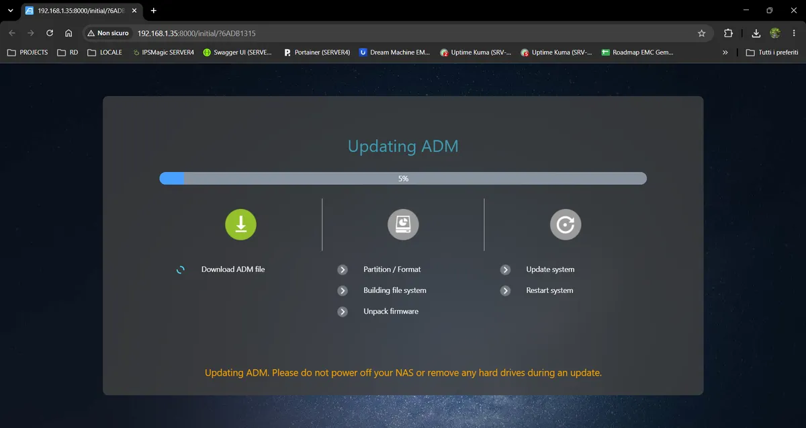The width and height of the screenshot is (806, 428).
Task: Open the first Uptime Kuma bookmark
Action: (476, 52)
